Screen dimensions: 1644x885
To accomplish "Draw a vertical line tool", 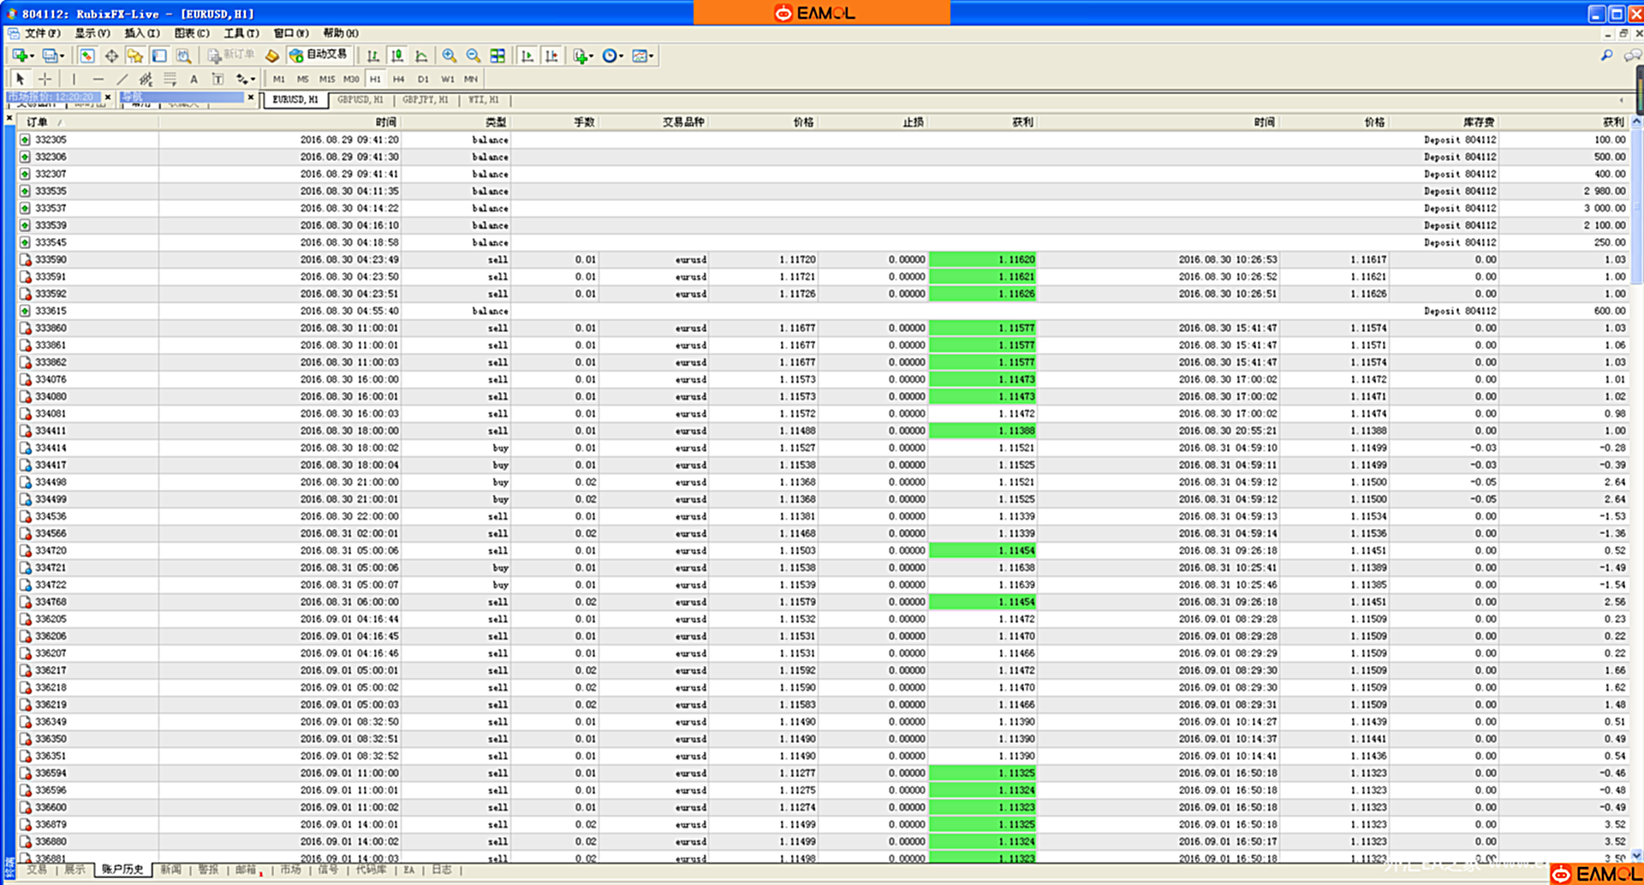I will coord(74,79).
